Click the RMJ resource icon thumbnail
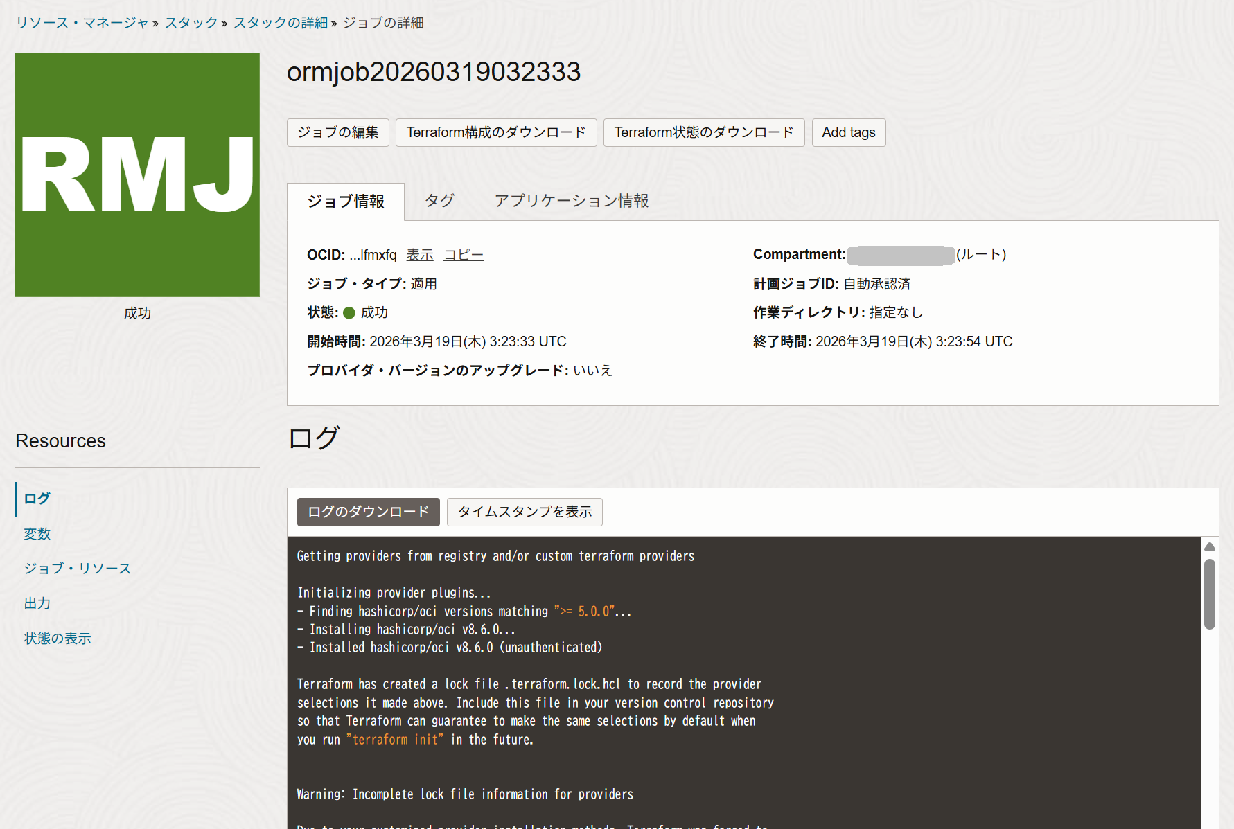 tap(136, 174)
